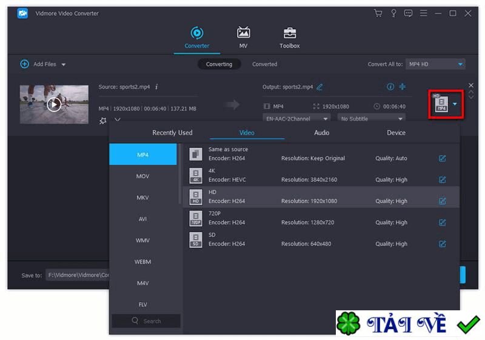Play the sports2.mp4 video thumbnail

tap(54, 104)
